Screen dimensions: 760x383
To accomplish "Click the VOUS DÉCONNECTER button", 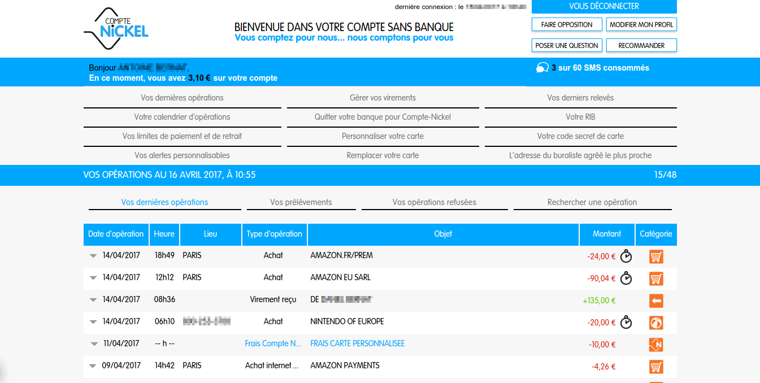I will coord(604,6).
